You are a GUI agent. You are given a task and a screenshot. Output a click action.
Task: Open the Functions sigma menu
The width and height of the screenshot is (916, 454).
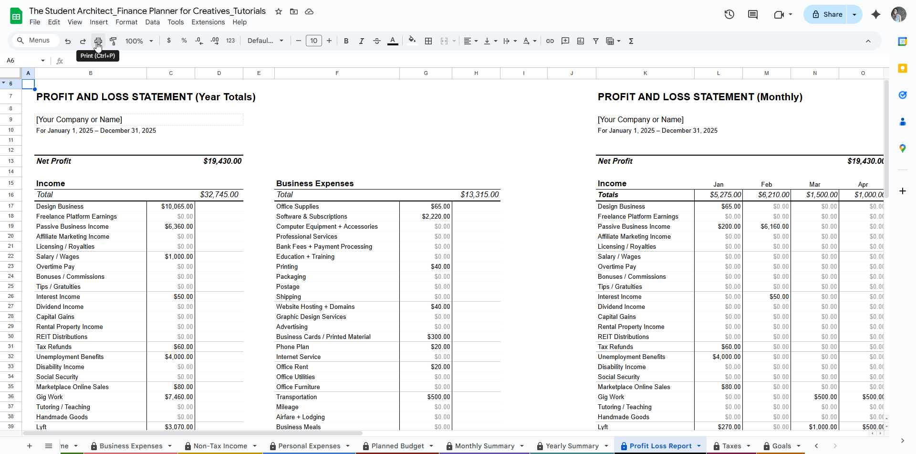631,41
